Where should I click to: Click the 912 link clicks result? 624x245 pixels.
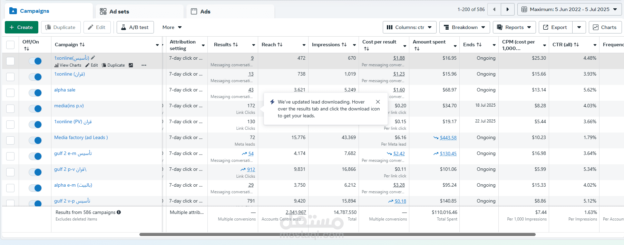point(251,169)
